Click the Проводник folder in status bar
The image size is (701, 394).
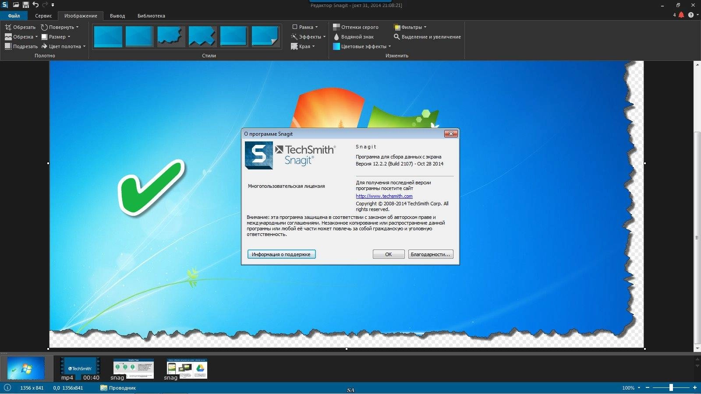[x=118, y=388]
